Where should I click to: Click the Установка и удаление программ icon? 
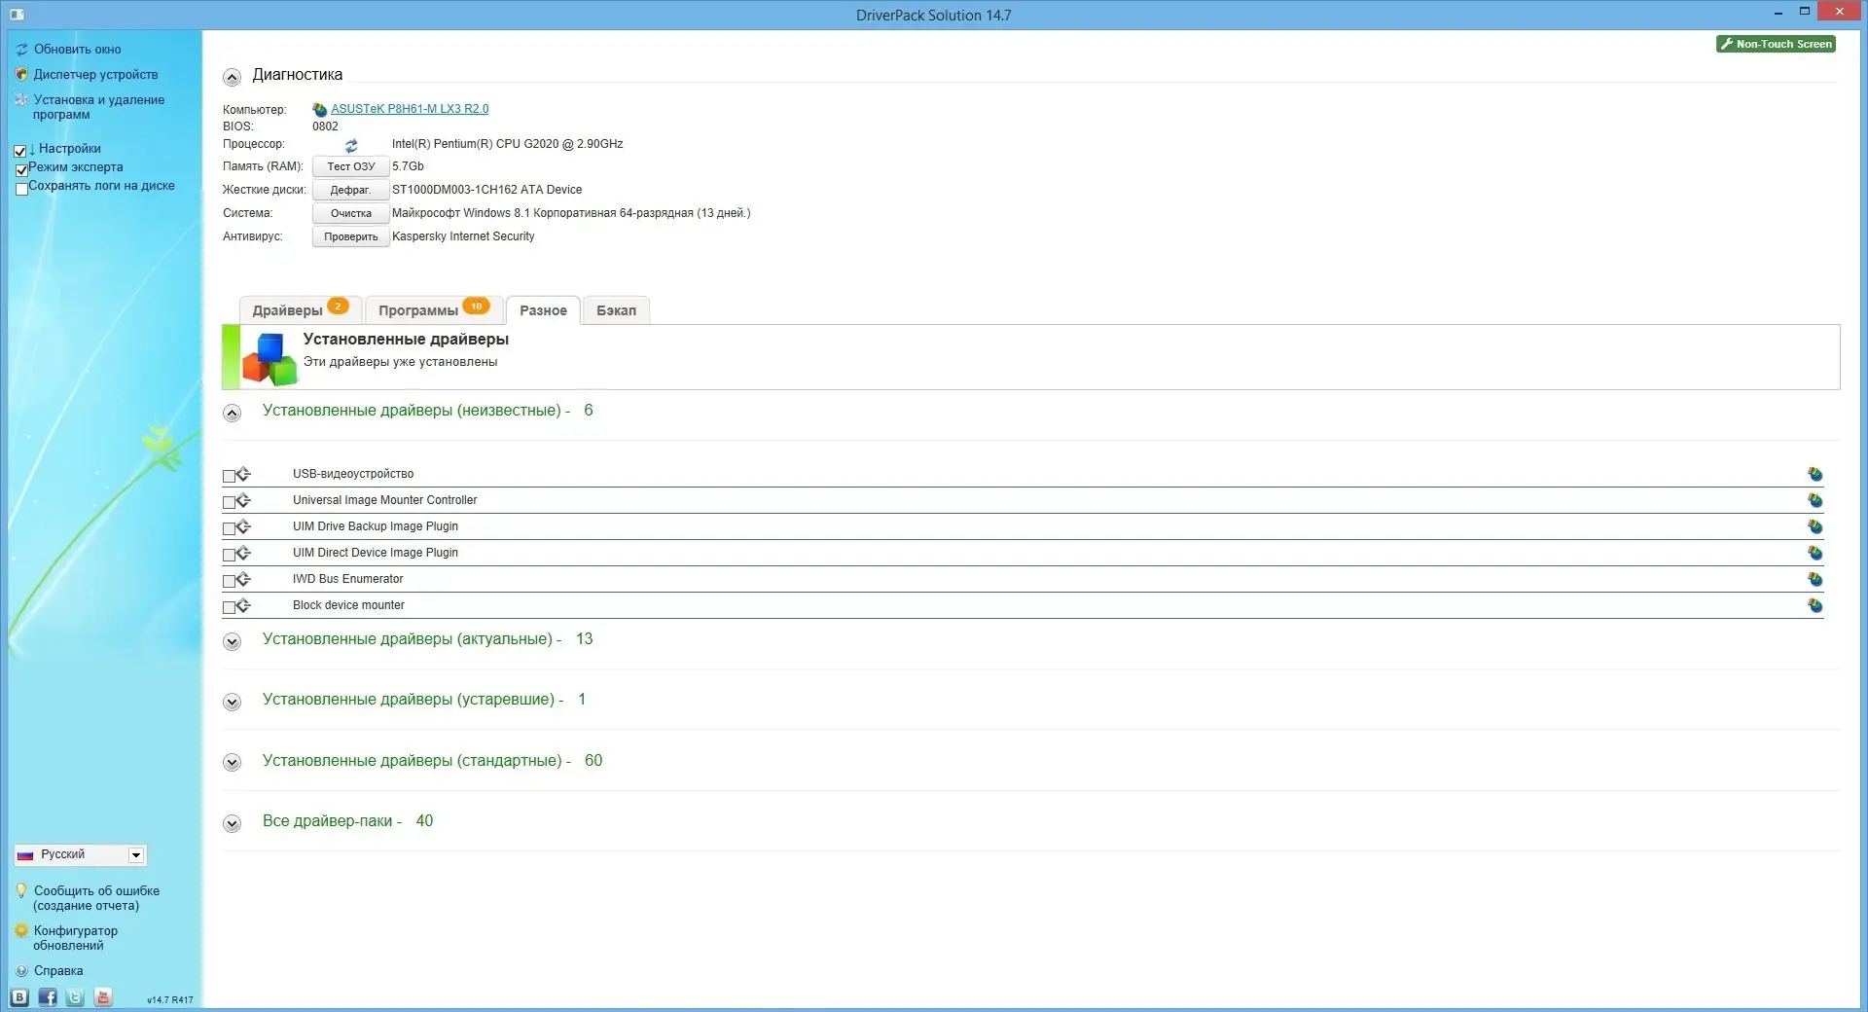tap(21, 99)
